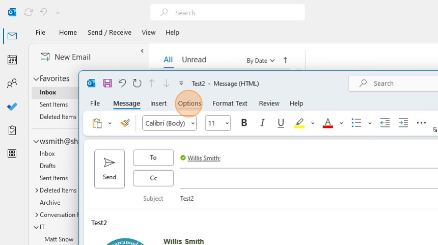Image resolution: width=438 pixels, height=245 pixels.
Task: Open Quick Access customize arrow in main window
Action: coord(58,12)
